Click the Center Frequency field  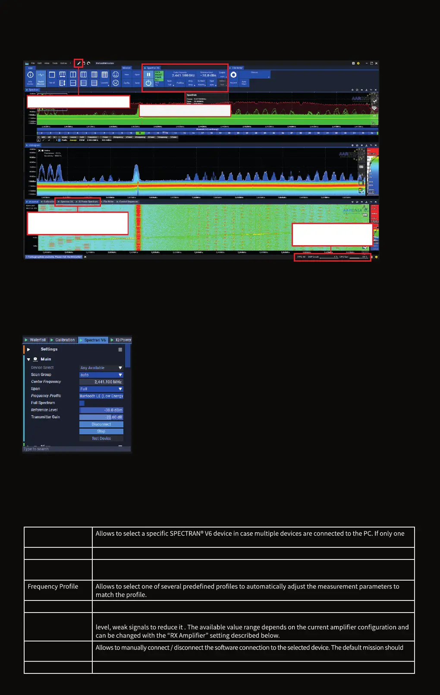coord(101,382)
